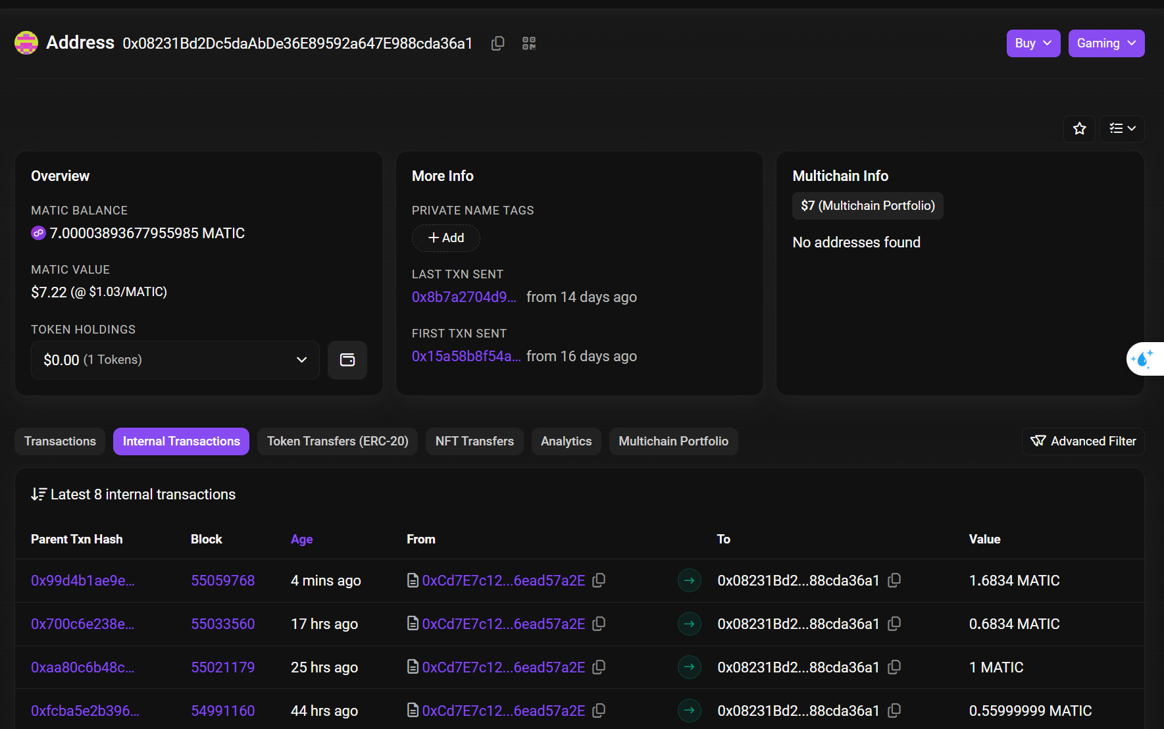Click contract file icon in 4 mins ago row

(x=413, y=580)
